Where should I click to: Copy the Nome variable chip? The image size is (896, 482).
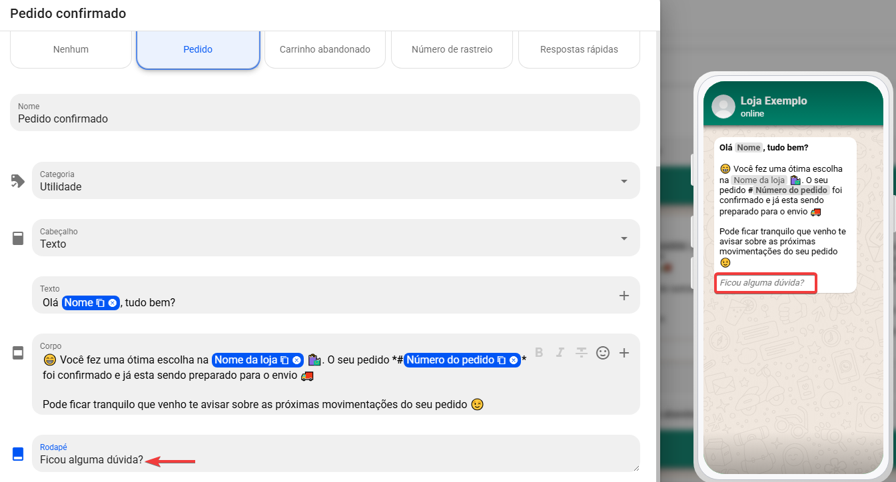pyautogui.click(x=101, y=303)
